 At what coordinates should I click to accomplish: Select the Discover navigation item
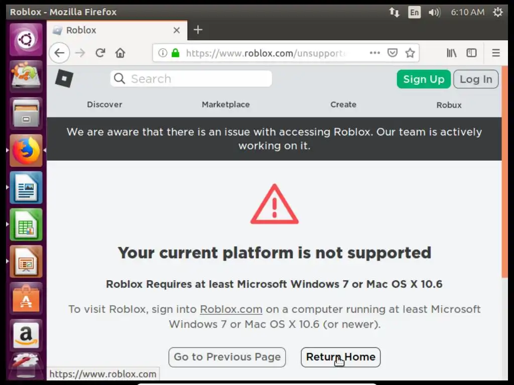click(x=104, y=104)
